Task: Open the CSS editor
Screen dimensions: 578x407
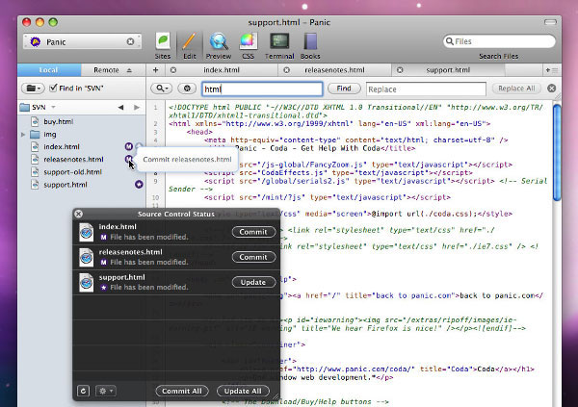Action: click(249, 45)
